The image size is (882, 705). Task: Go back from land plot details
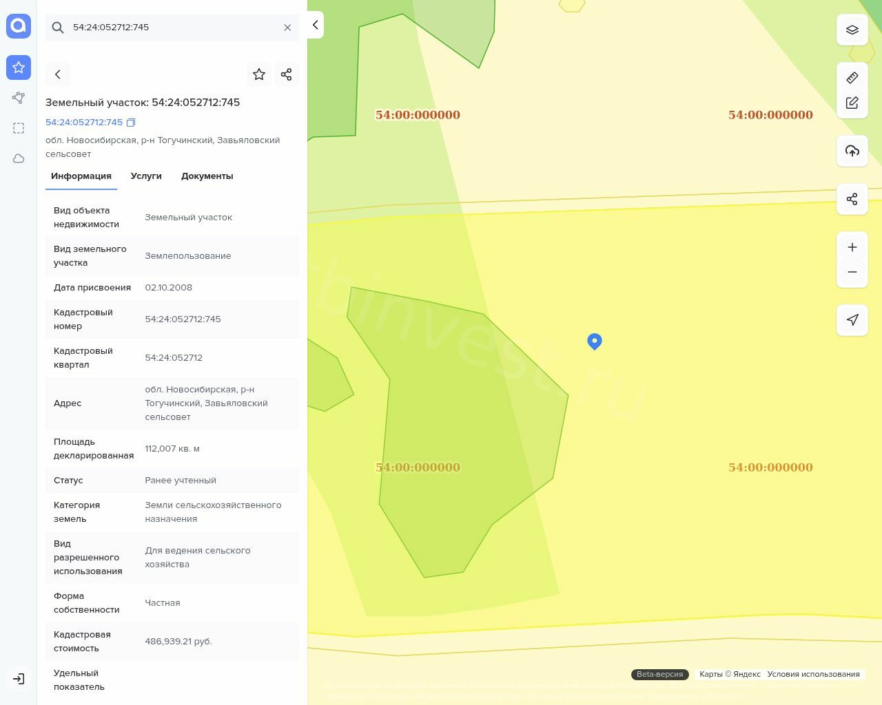point(58,74)
